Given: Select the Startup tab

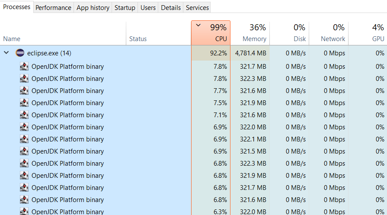Looking at the screenshot, I should pos(125,8).
